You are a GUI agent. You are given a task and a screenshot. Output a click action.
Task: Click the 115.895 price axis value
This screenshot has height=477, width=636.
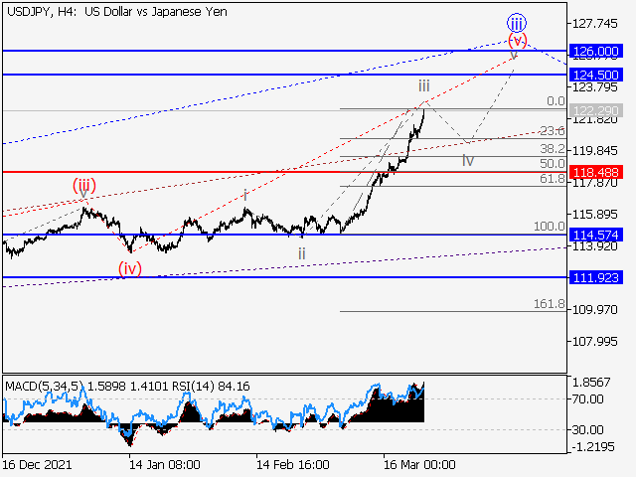click(594, 215)
